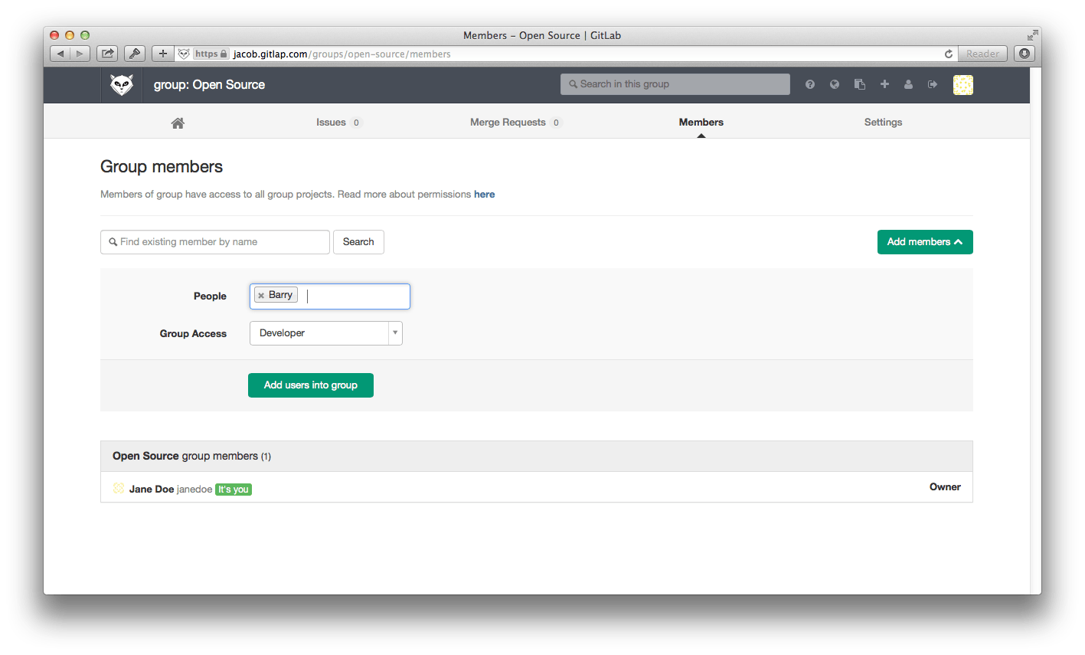
Task: Click the snippets clipboard icon
Action: [860, 85]
